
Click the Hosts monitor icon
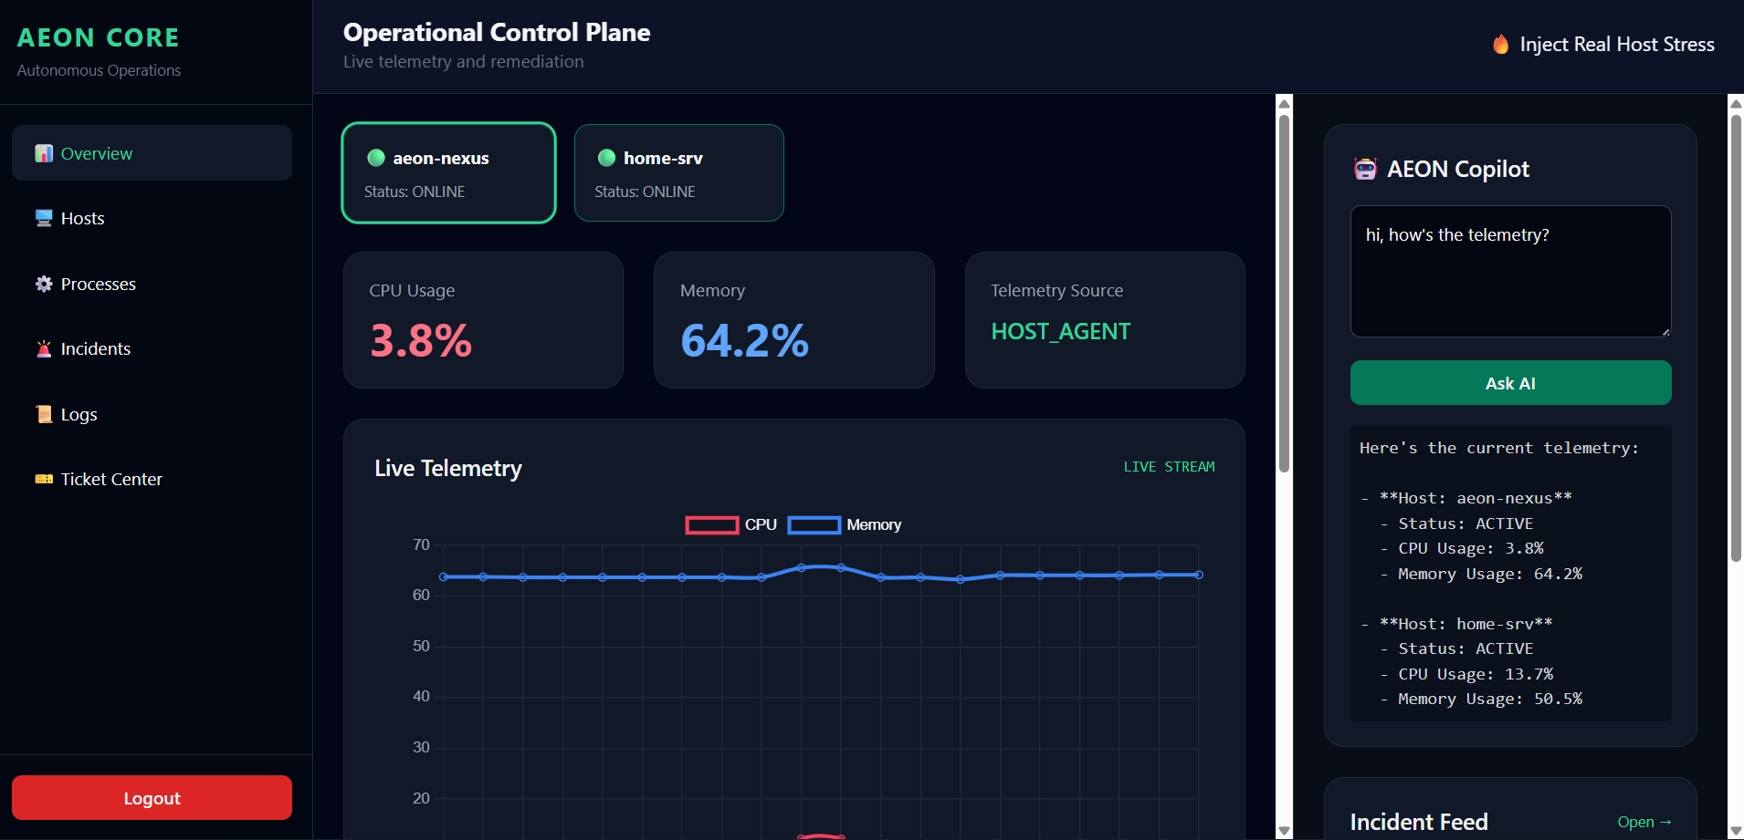click(x=44, y=218)
